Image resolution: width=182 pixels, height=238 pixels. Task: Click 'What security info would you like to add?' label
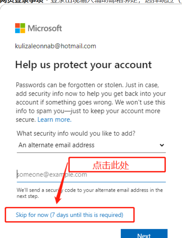(x=76, y=134)
